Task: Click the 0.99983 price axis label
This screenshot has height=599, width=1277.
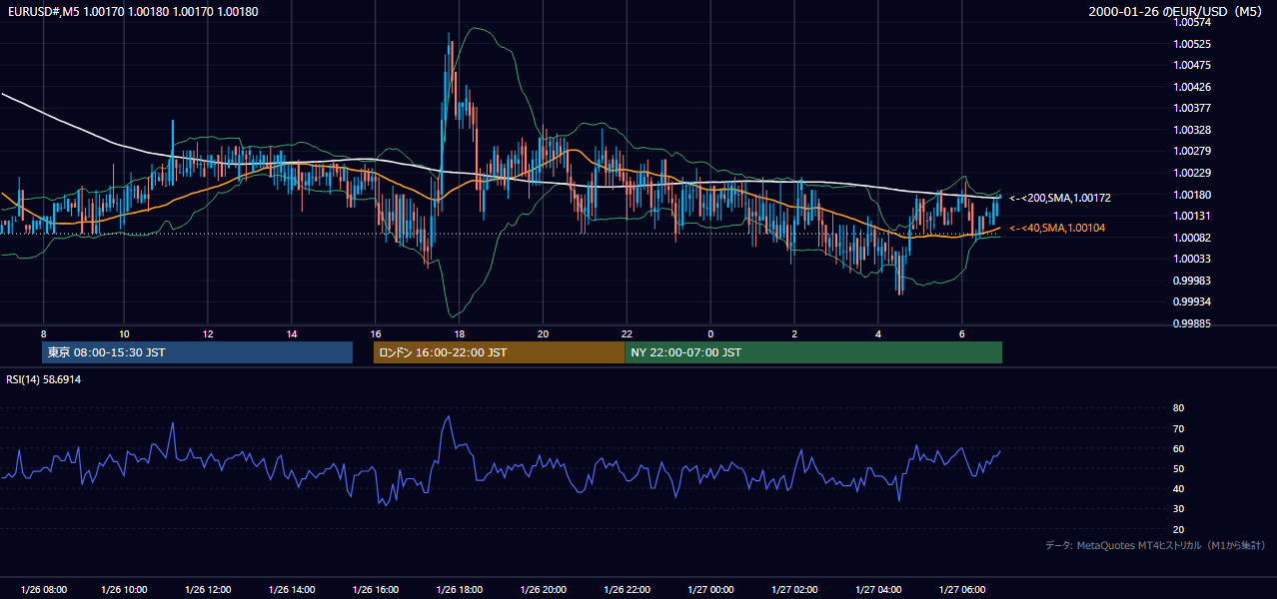Action: [x=1192, y=281]
